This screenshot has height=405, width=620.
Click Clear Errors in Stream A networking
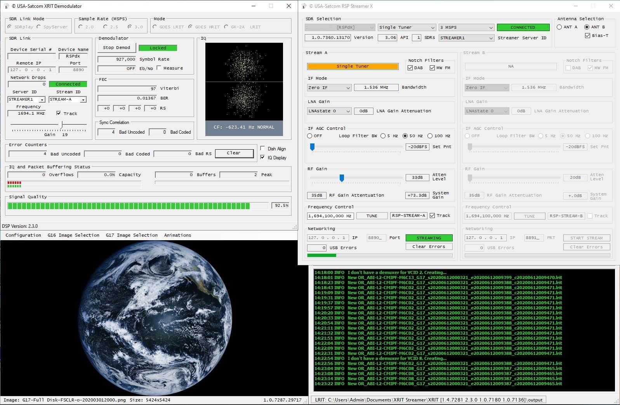(x=429, y=246)
